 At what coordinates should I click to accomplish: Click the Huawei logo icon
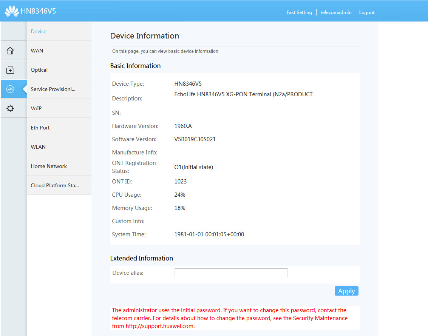coord(12,11)
